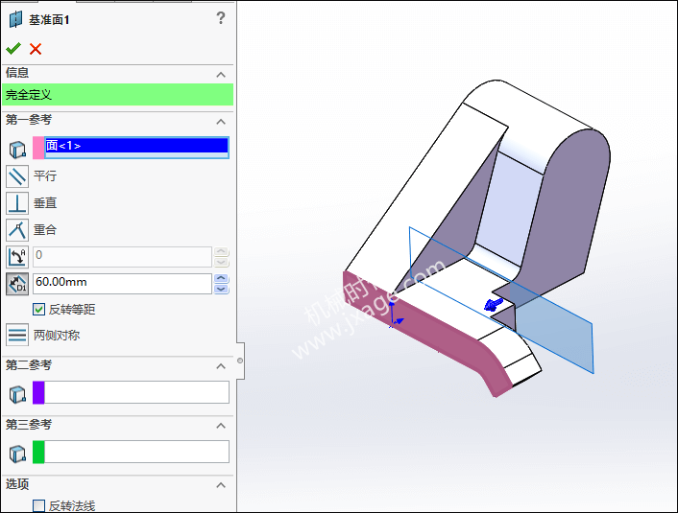Viewport: 678px width, 513px height.
Task: Decrease the 60.00mm offset value
Action: 222,289
